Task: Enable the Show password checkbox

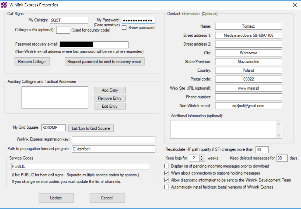Action: coord(124,28)
